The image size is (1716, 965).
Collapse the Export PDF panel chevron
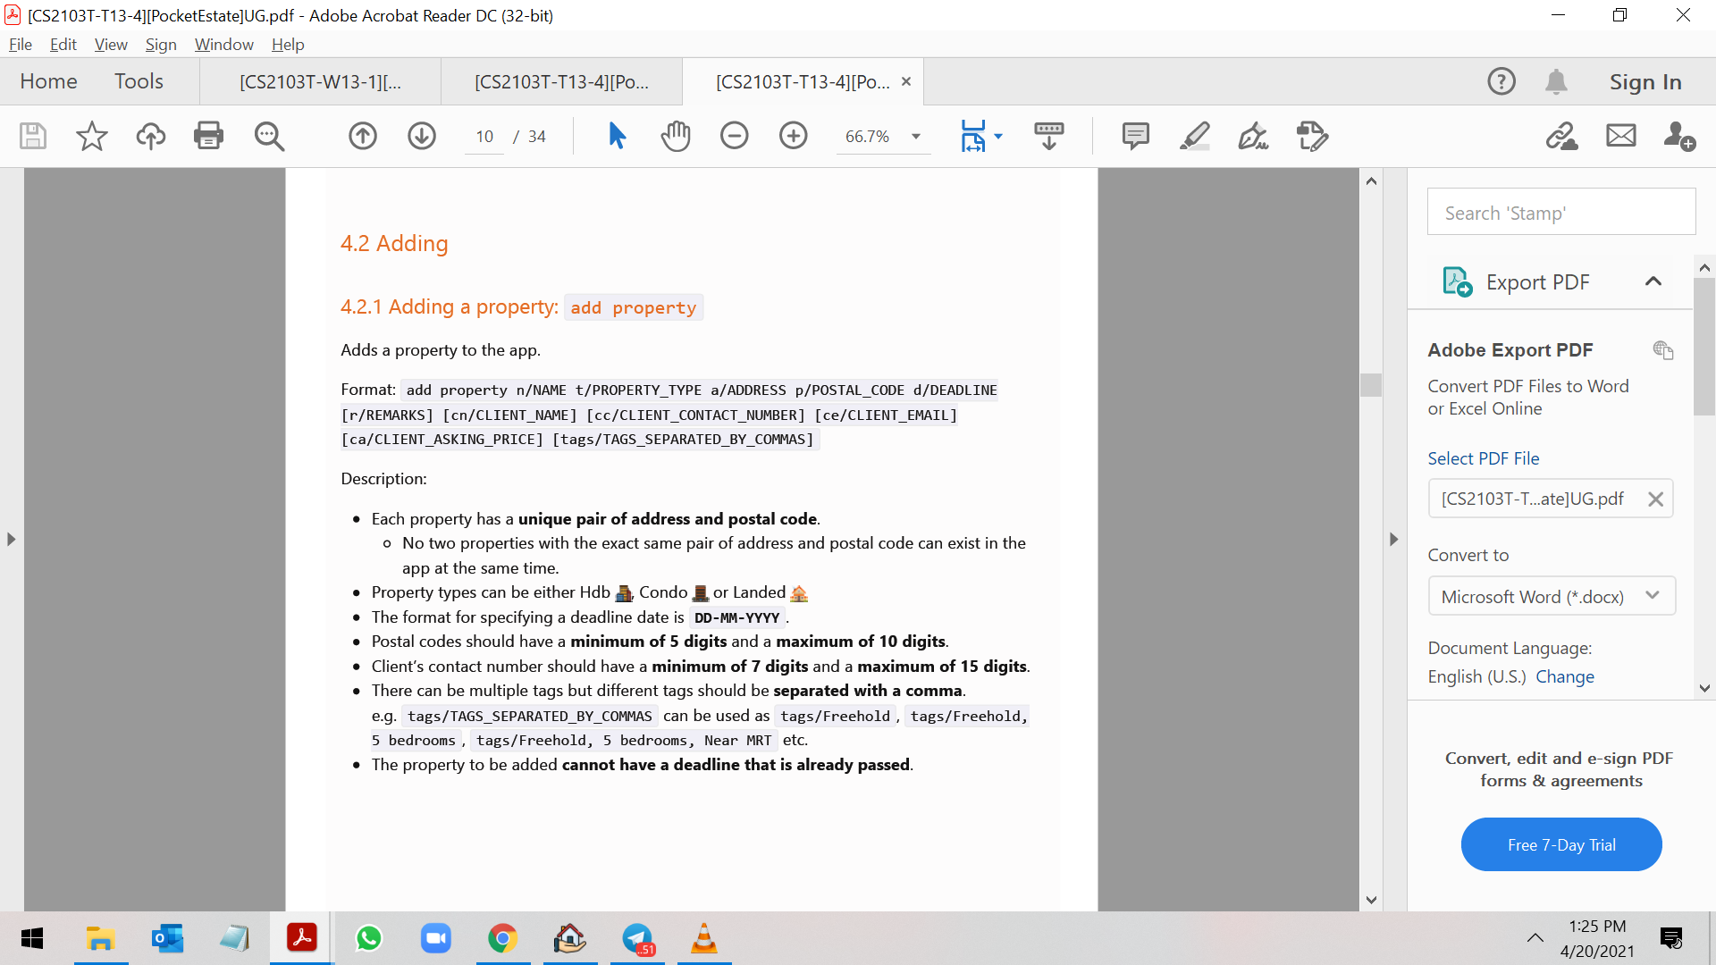click(x=1653, y=281)
